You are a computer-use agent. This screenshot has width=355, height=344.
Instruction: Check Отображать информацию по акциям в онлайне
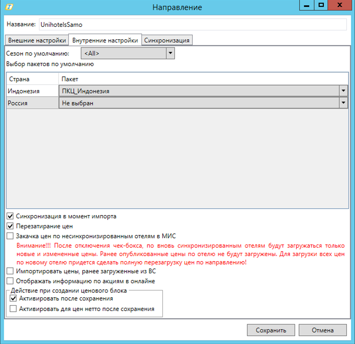[10, 281]
